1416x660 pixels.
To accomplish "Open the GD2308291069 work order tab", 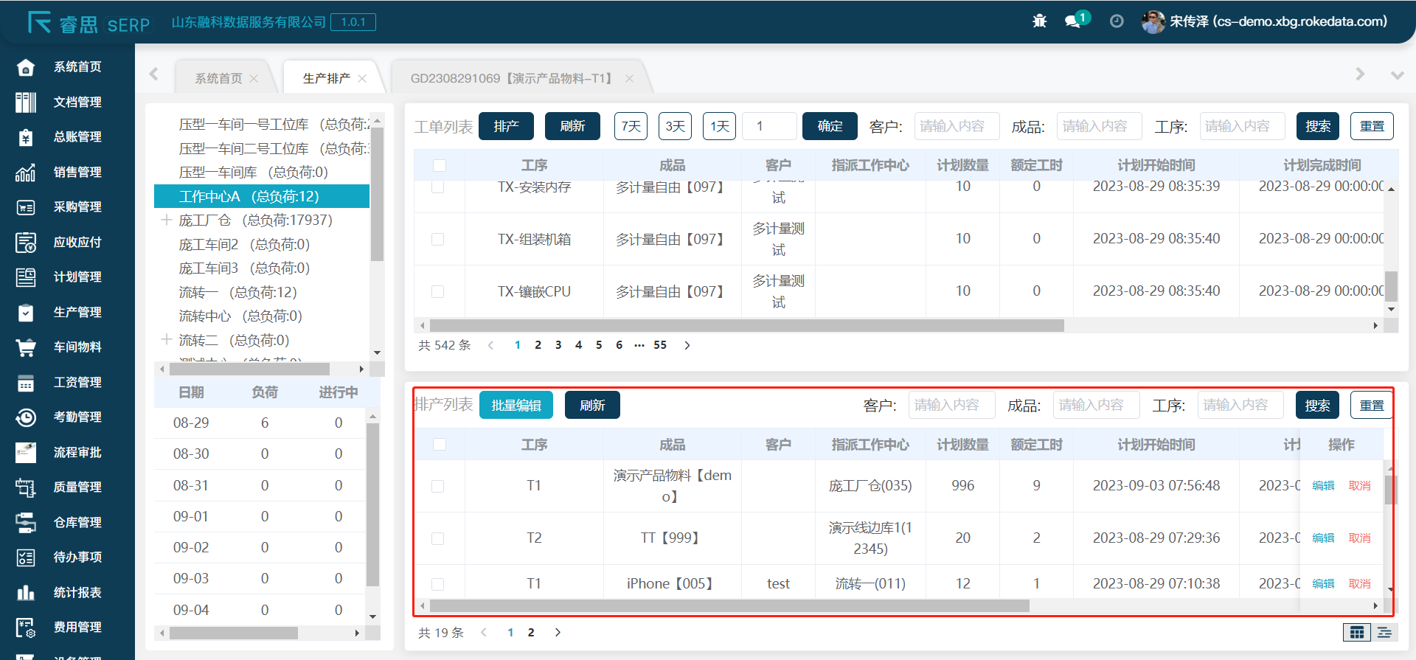I will [513, 78].
